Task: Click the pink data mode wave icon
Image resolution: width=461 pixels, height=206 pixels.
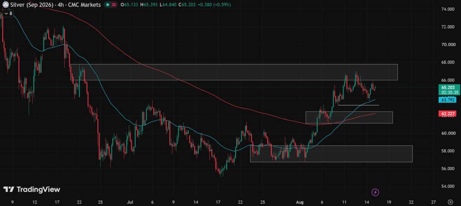Action: [x=114, y=5]
